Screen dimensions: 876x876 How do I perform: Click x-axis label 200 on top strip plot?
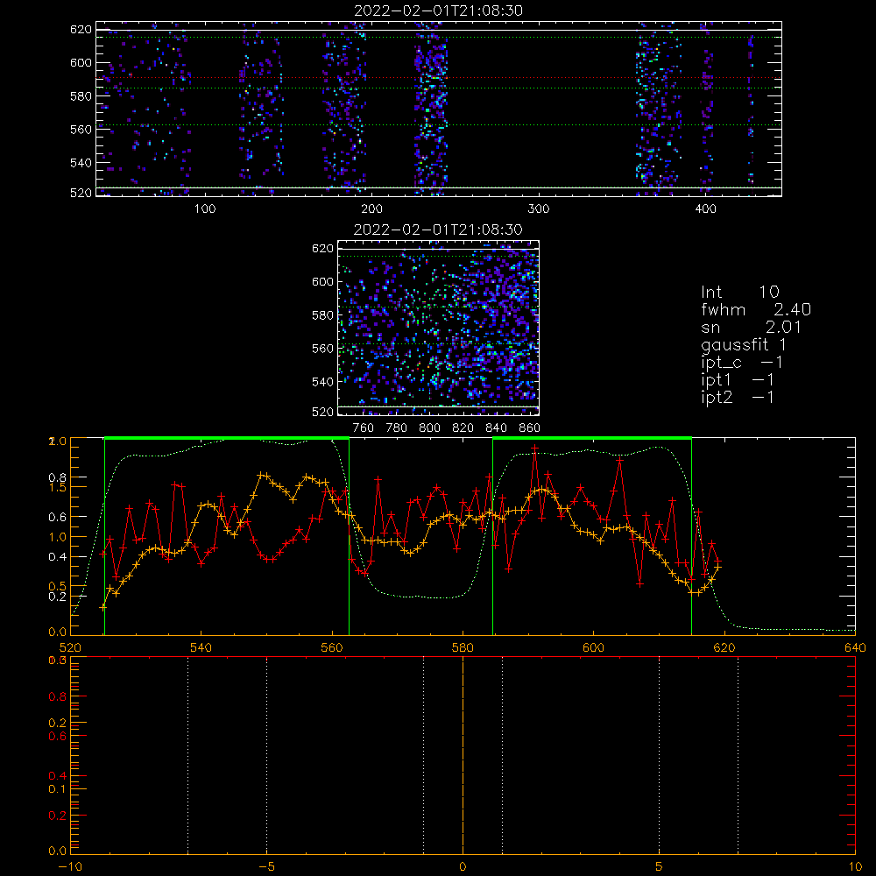coord(371,209)
